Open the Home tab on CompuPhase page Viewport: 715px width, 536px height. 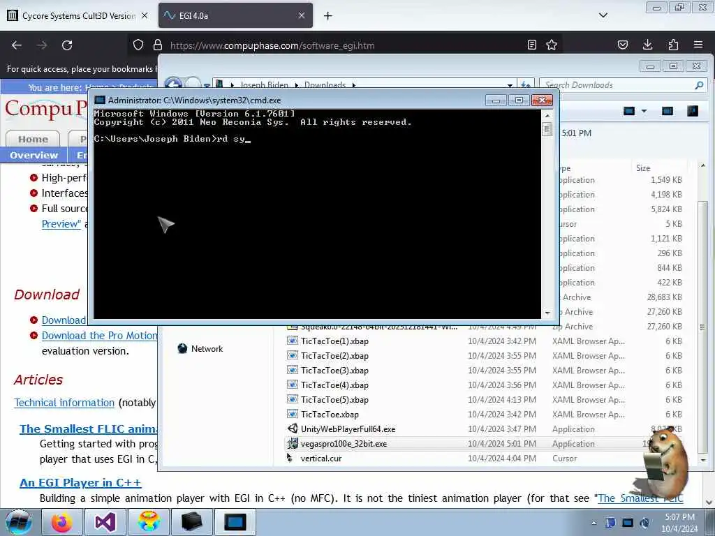pyautogui.click(x=33, y=139)
